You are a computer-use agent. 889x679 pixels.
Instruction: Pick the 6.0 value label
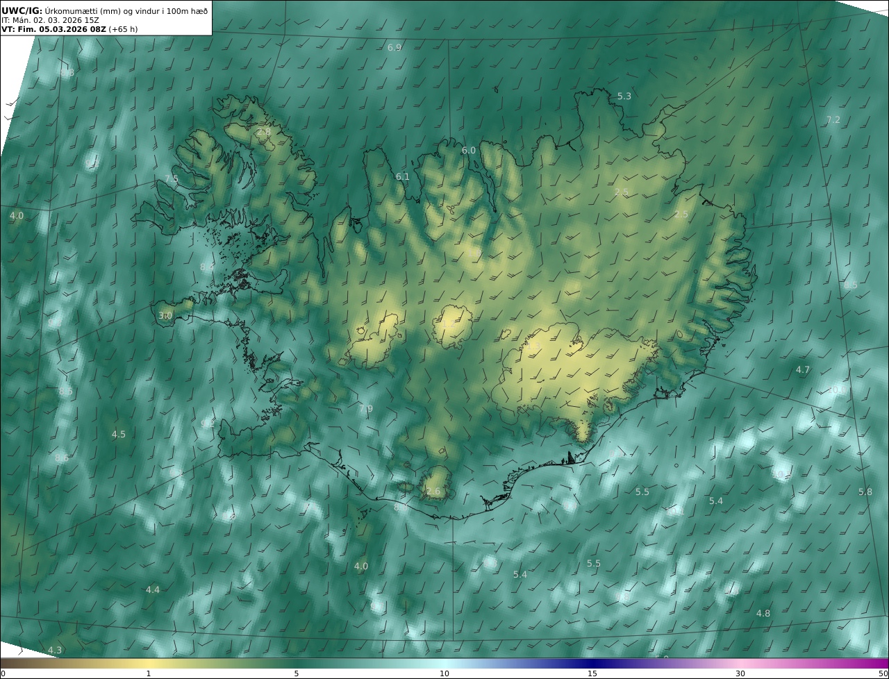(x=469, y=150)
